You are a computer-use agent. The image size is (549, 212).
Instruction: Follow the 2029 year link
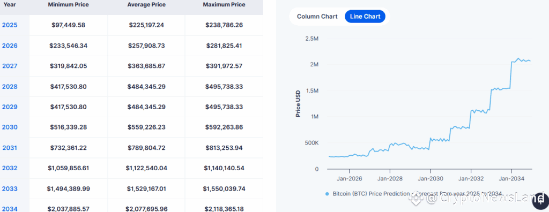tap(10, 107)
